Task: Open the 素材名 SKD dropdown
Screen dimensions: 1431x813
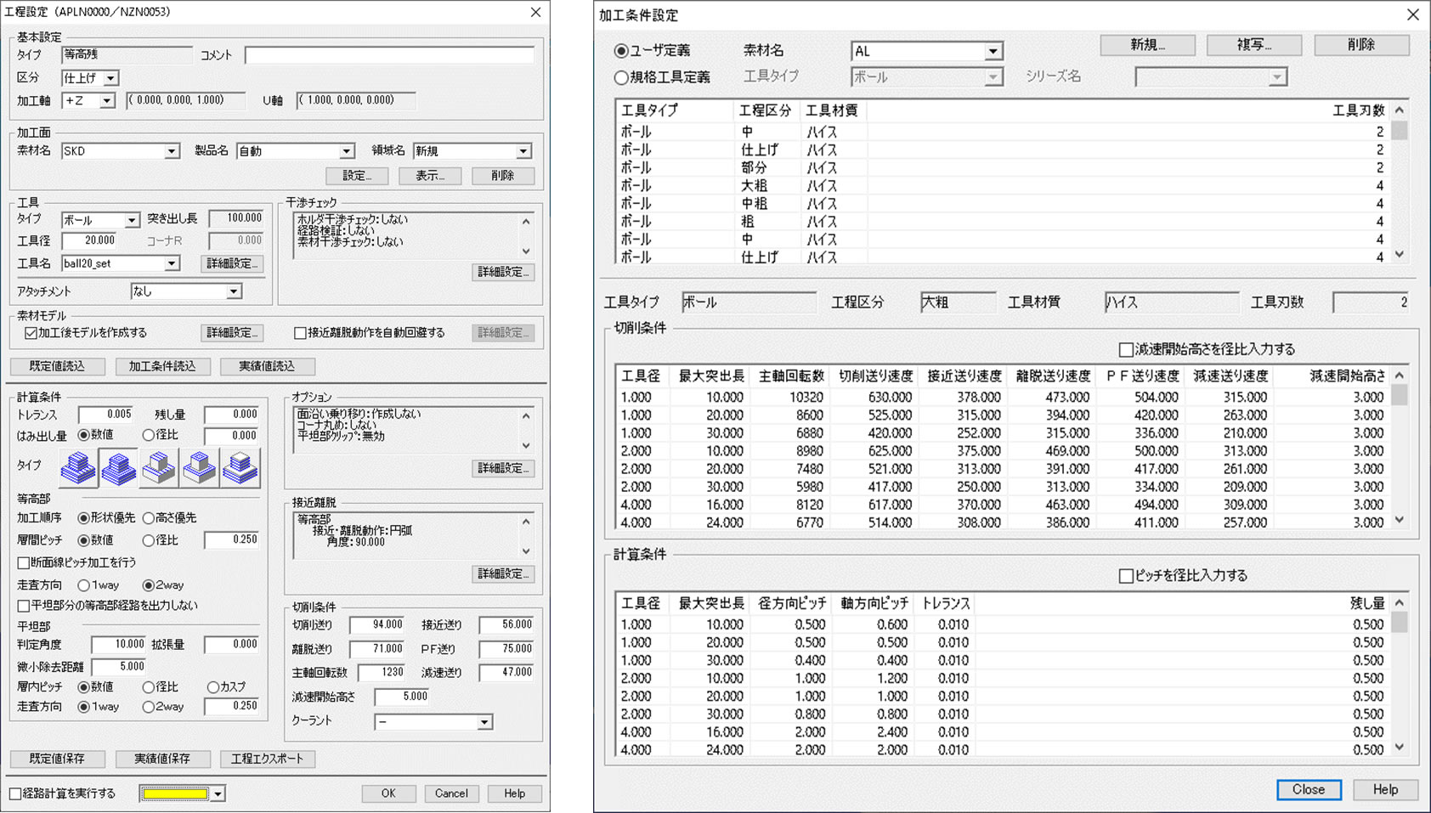Action: pyautogui.click(x=171, y=151)
